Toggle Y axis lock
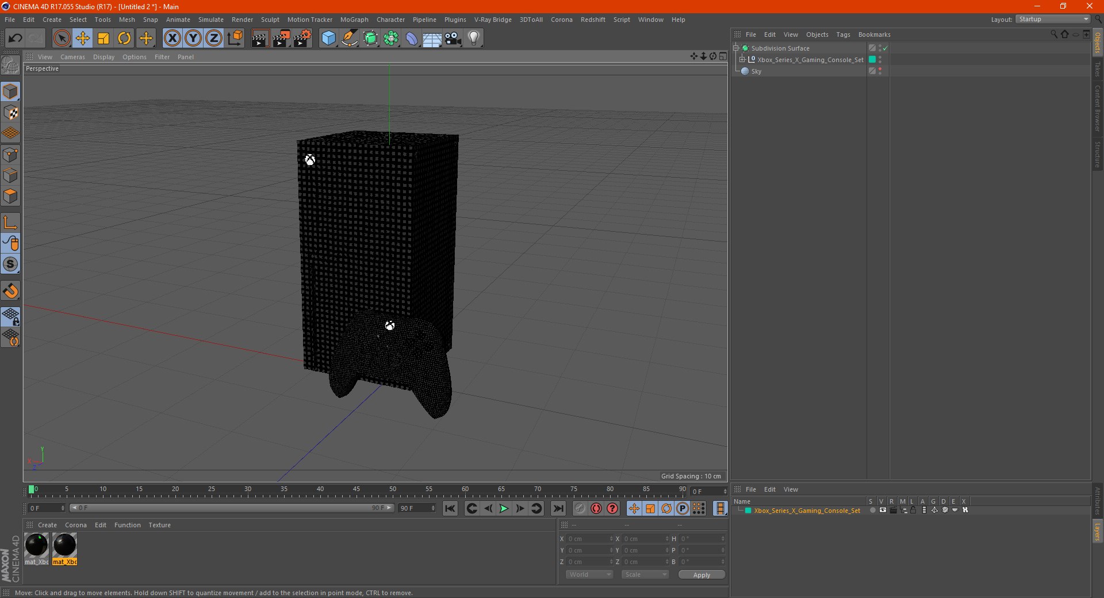This screenshot has height=598, width=1104. pos(193,39)
